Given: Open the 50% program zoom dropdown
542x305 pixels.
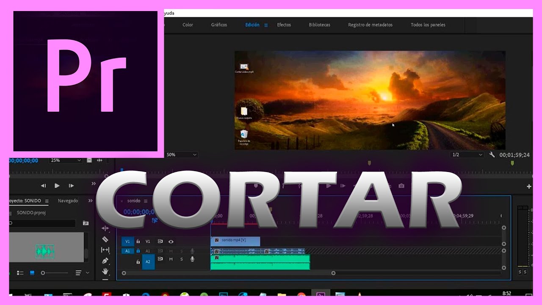Looking at the screenshot, I should coord(182,155).
